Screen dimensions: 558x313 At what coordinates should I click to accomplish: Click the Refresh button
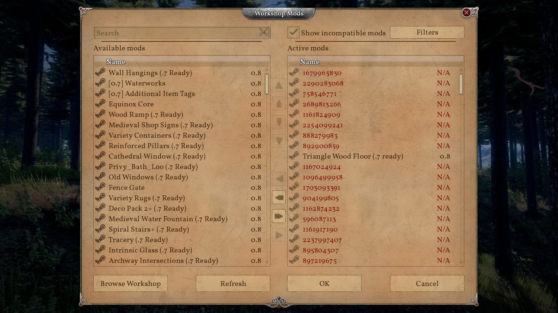pos(233,283)
